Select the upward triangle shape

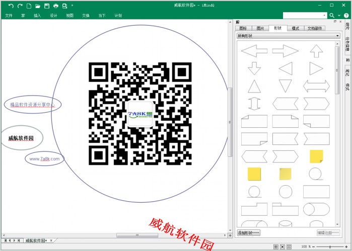(254, 86)
